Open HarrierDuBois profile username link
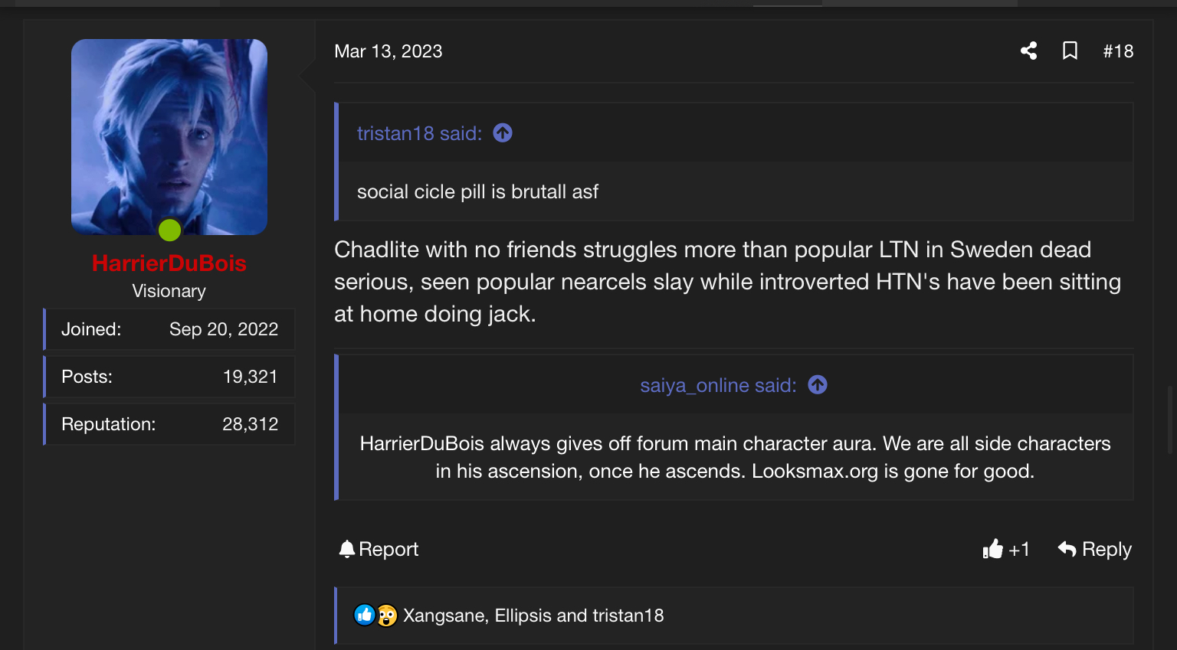This screenshot has height=650, width=1177. point(169,263)
